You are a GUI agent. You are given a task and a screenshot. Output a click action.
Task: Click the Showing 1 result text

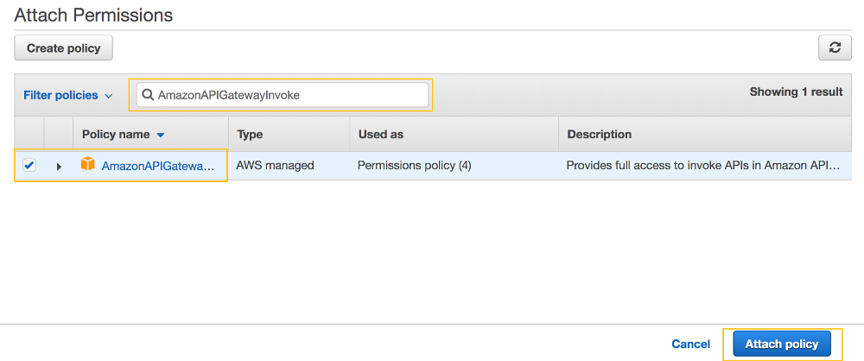click(796, 92)
